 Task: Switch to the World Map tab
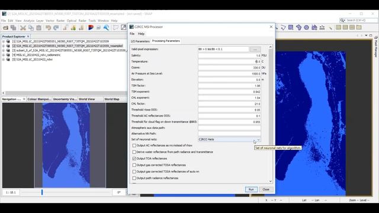click(112, 99)
